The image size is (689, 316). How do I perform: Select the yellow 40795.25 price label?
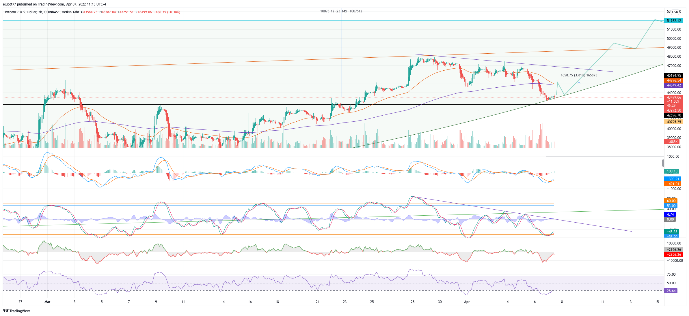pos(674,122)
